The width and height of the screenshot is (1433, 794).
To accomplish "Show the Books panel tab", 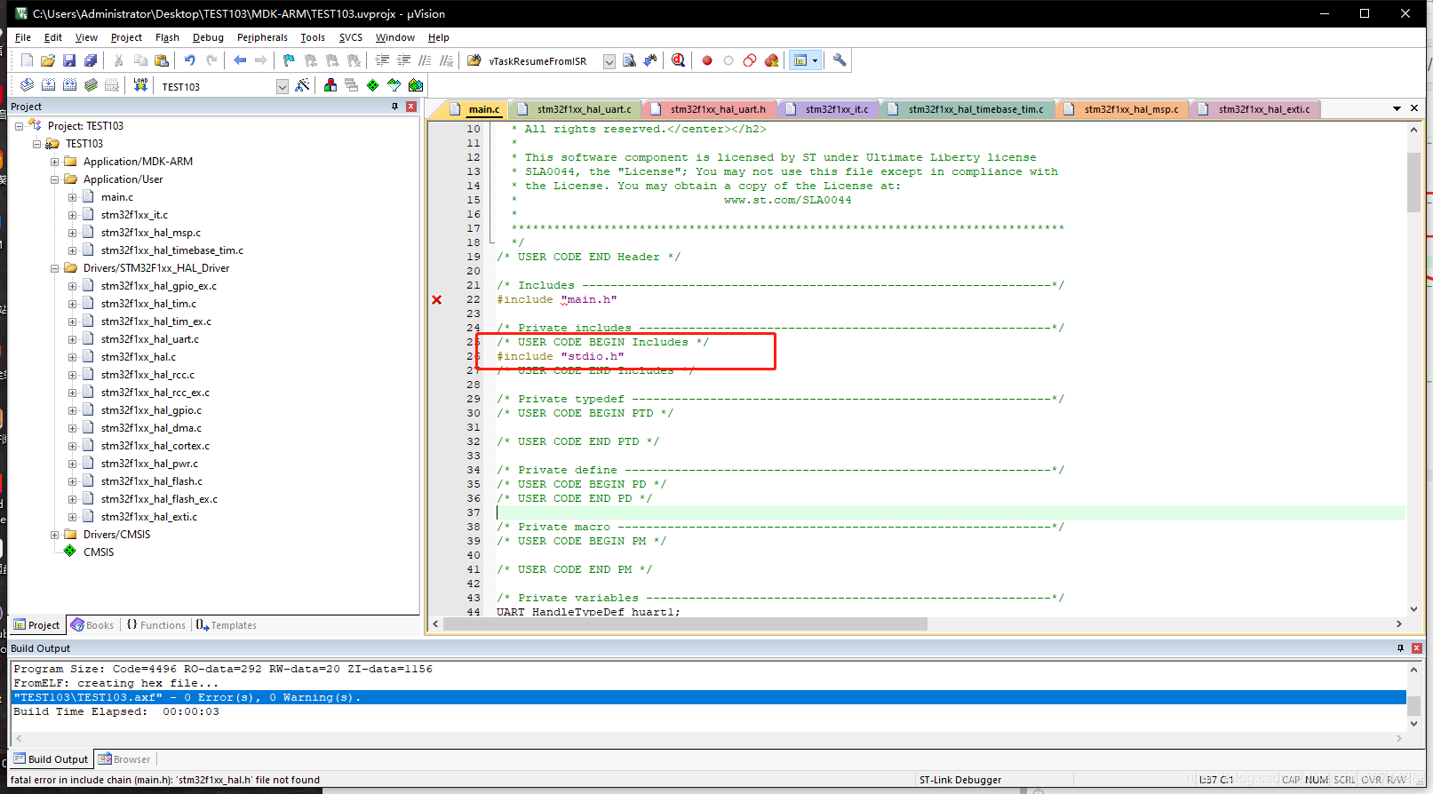I will click(92, 625).
